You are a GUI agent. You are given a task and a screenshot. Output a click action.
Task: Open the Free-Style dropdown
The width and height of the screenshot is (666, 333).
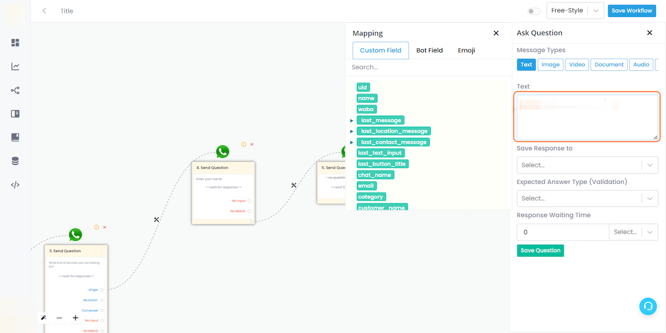(x=576, y=11)
